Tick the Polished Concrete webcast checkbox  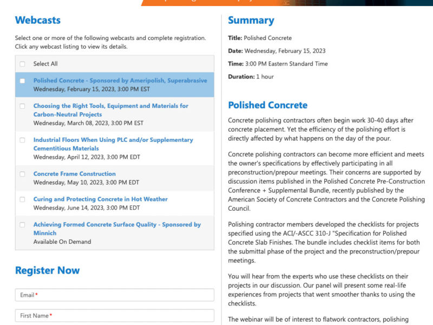tap(23, 81)
